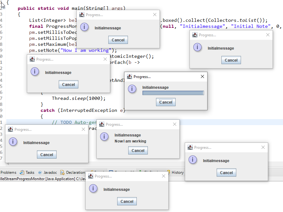Click 'Initialmessage' label above the progress bar
This screenshot has height=212, width=283.
coord(155,88)
